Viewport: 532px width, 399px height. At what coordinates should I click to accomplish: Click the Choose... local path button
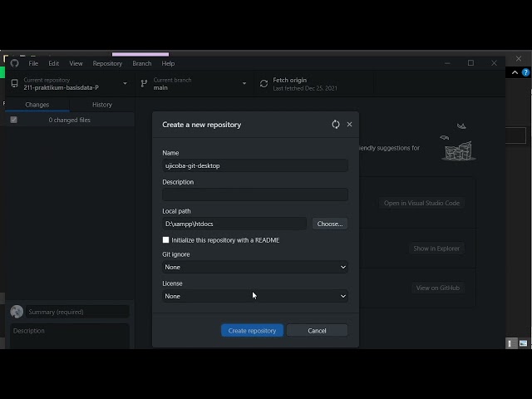[x=330, y=224]
